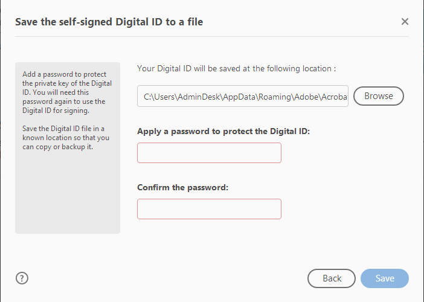Open help via the question mark icon
This screenshot has height=302, width=424.
point(22,278)
